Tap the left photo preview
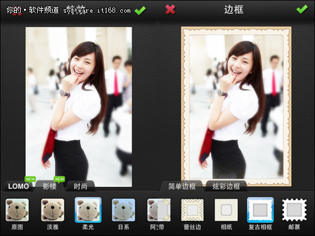315x236 pixels. pos(79,107)
